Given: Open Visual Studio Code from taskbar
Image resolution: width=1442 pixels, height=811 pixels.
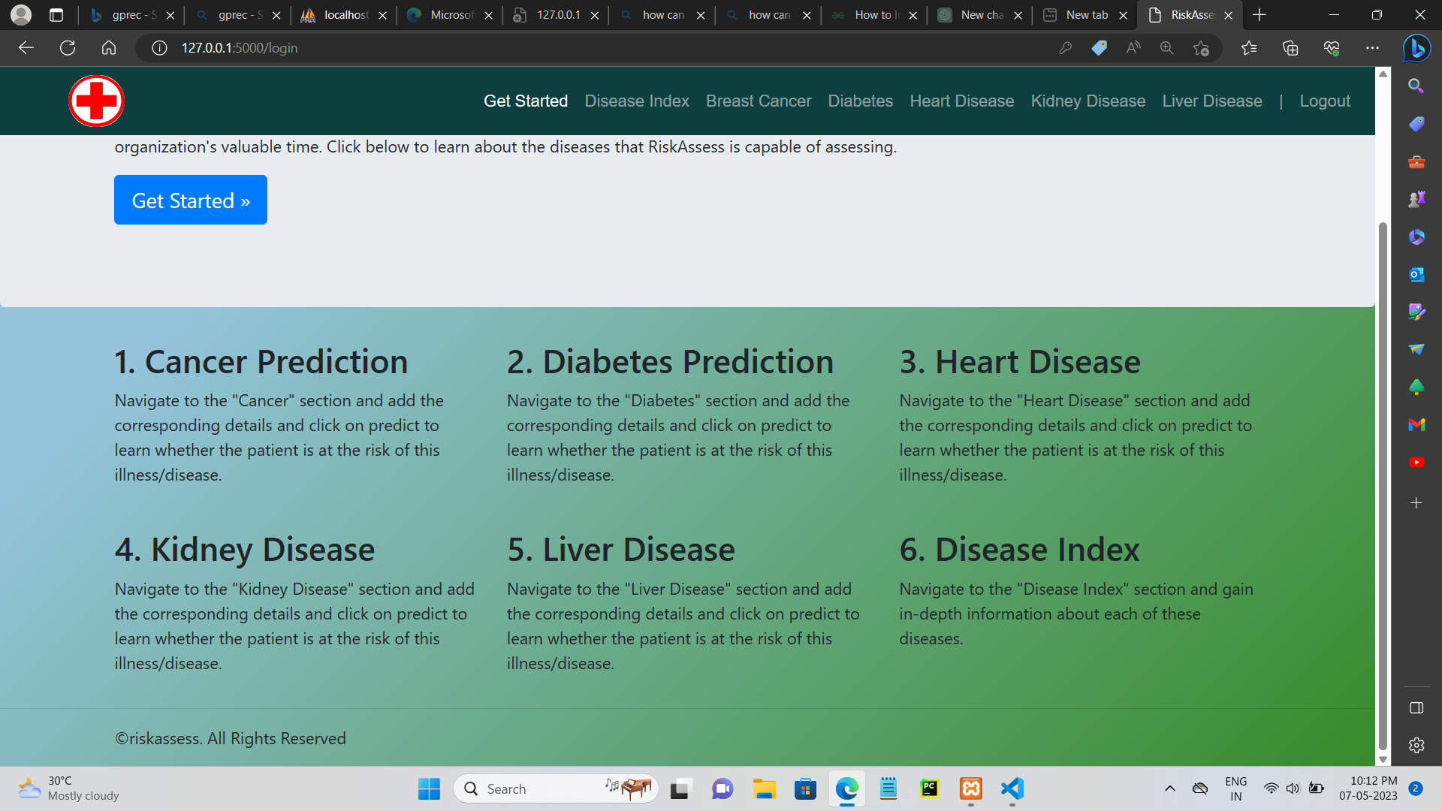Looking at the screenshot, I should [1012, 788].
